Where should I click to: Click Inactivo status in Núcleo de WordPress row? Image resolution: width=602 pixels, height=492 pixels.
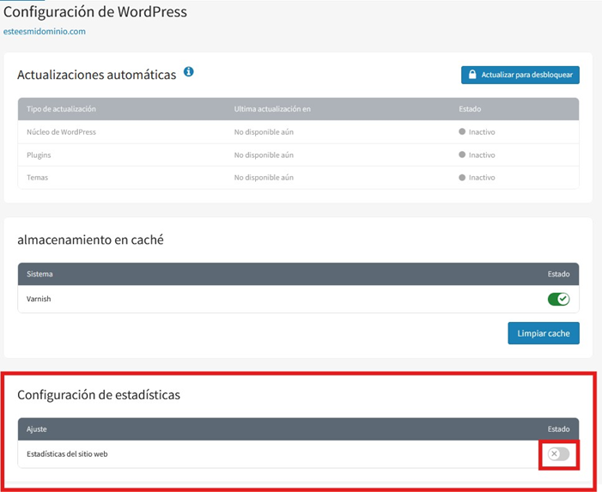coord(477,132)
